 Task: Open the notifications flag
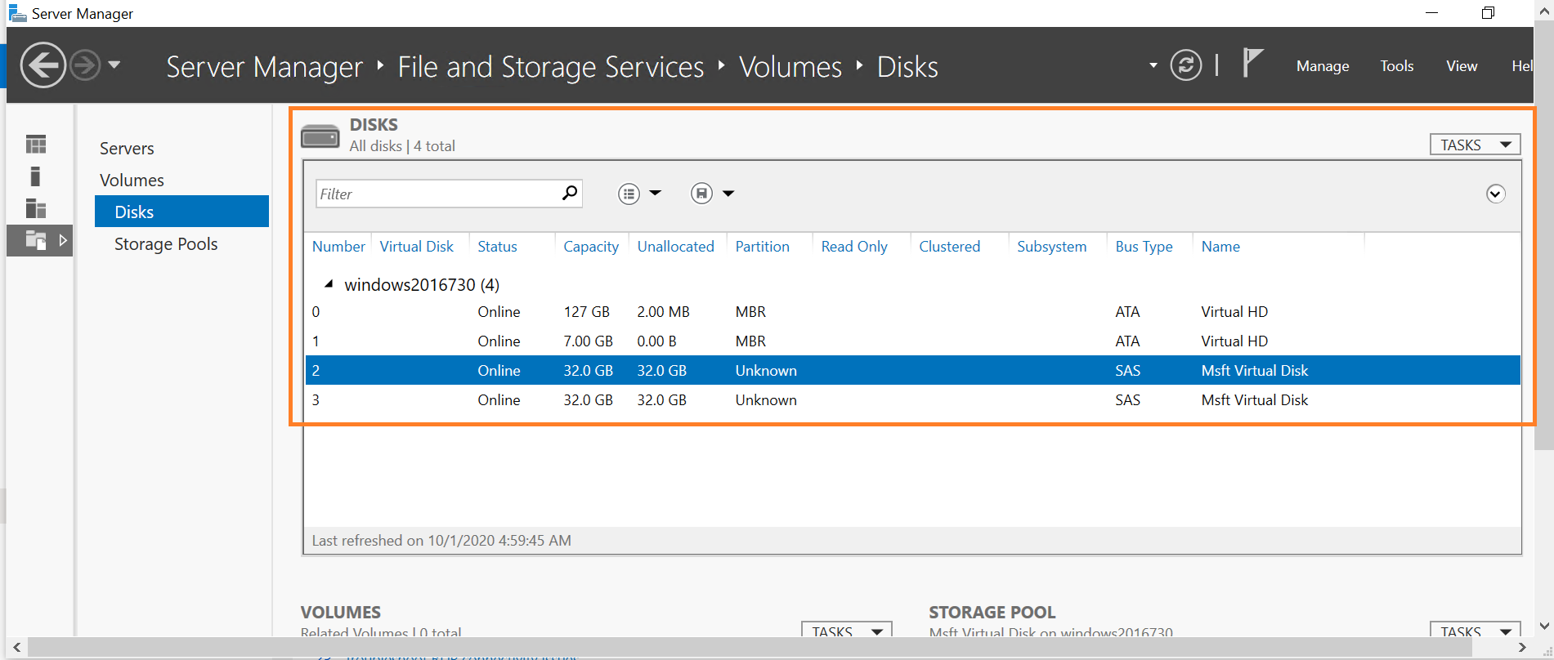[1252, 64]
